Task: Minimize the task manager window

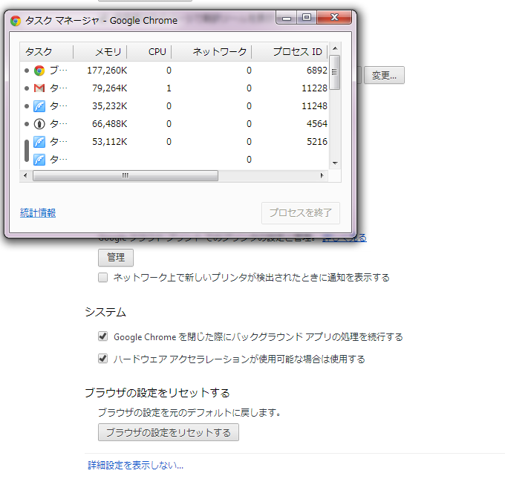Action: point(287,18)
